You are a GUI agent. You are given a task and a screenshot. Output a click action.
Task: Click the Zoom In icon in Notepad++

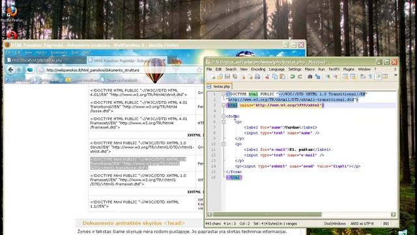pos(328,77)
